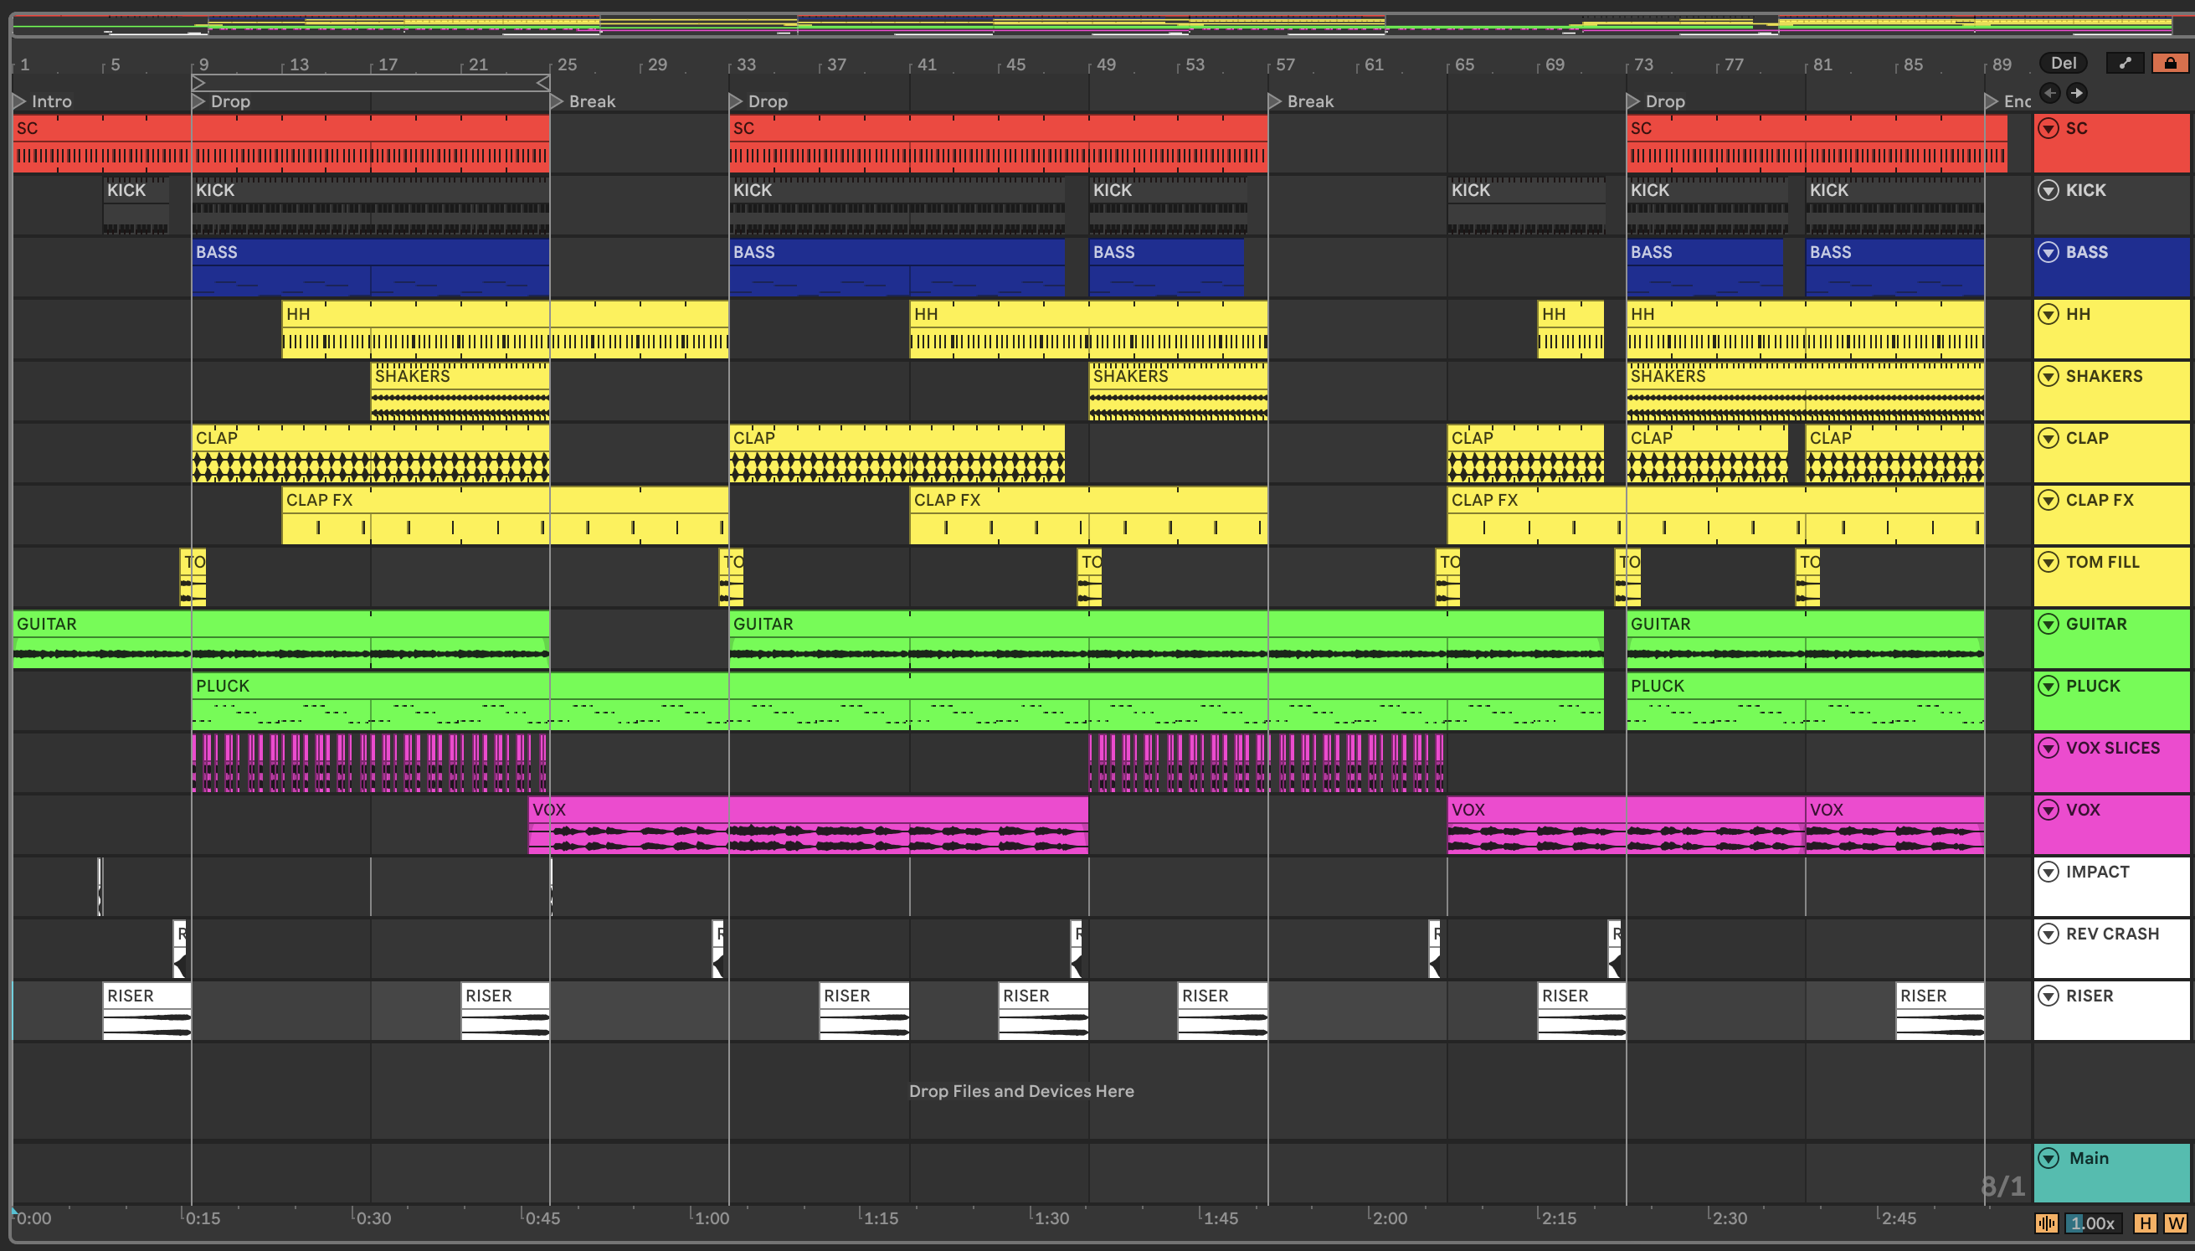Image resolution: width=2195 pixels, height=1251 pixels.
Task: Adjust the 1.00x track height slider
Action: (2093, 1223)
